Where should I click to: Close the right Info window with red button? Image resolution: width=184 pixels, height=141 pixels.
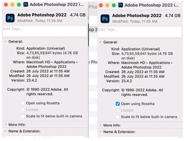101,5
